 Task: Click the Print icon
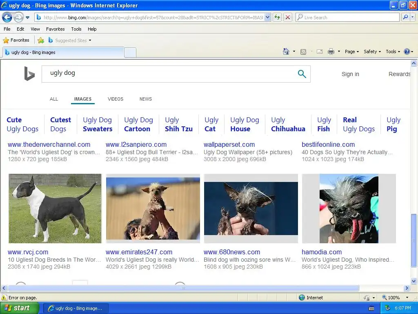click(331, 52)
